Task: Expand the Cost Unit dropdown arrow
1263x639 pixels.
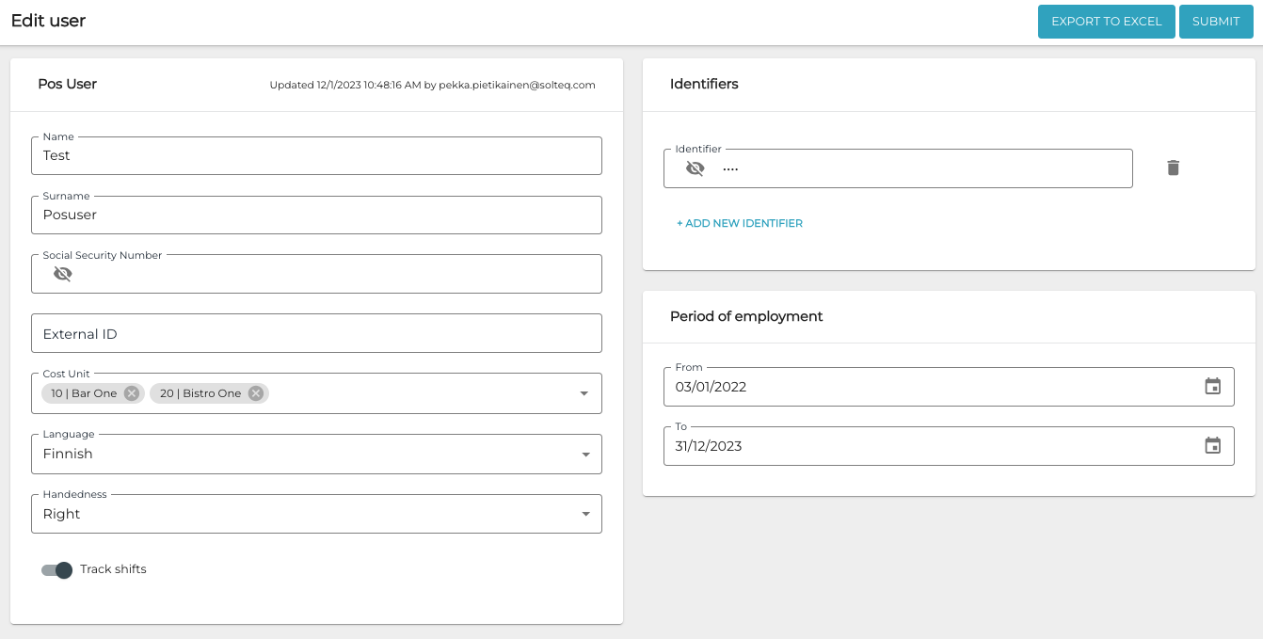Action: 584,393
